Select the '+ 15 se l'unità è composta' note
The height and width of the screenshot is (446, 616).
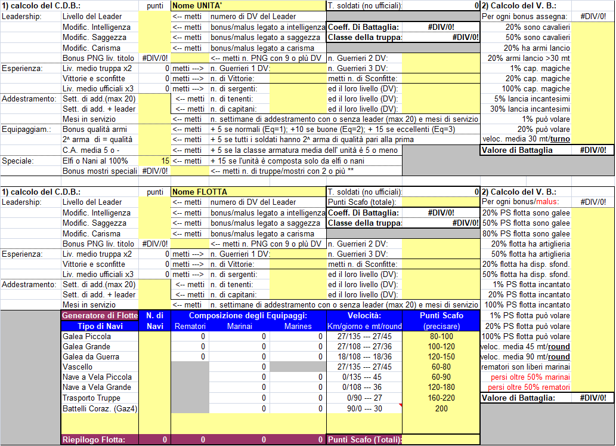coord(287,161)
